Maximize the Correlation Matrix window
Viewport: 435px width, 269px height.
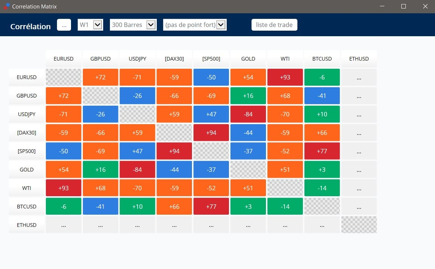pos(403,6)
